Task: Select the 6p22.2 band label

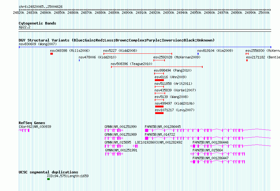Action: coord(25,27)
